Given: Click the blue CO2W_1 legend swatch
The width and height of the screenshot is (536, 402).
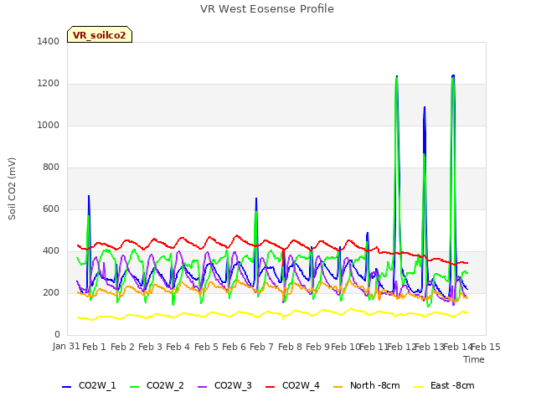Looking at the screenshot, I should [x=66, y=387].
